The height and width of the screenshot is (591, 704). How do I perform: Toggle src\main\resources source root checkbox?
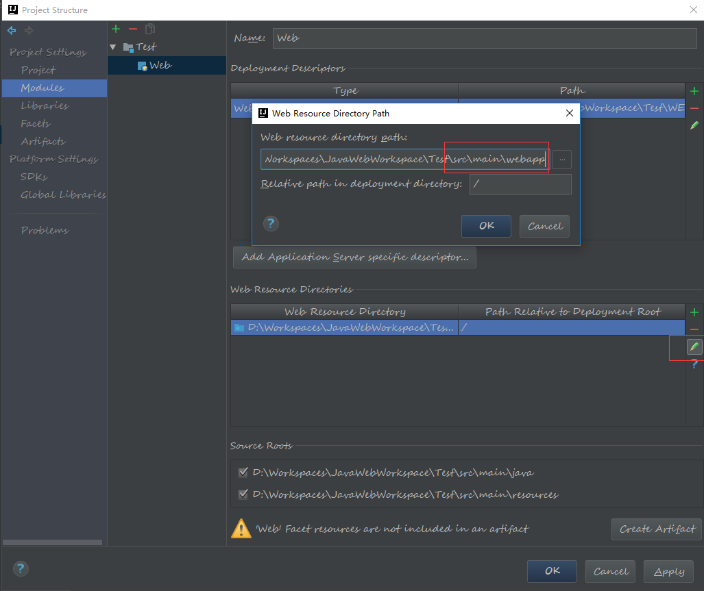243,494
